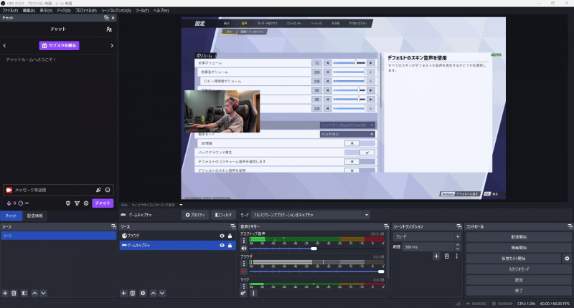Click Start Streaming button

[519, 237]
